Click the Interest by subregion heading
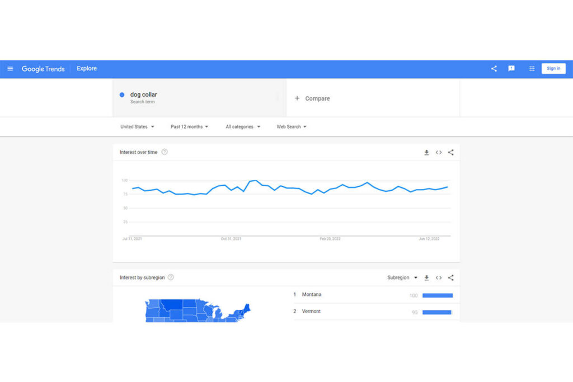This screenshot has width=573, height=382. tap(142, 277)
